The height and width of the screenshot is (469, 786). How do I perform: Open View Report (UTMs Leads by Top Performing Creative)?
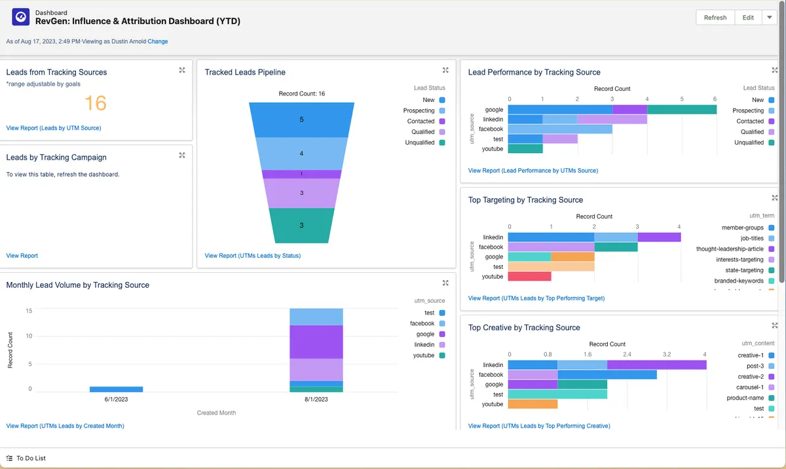coord(539,426)
